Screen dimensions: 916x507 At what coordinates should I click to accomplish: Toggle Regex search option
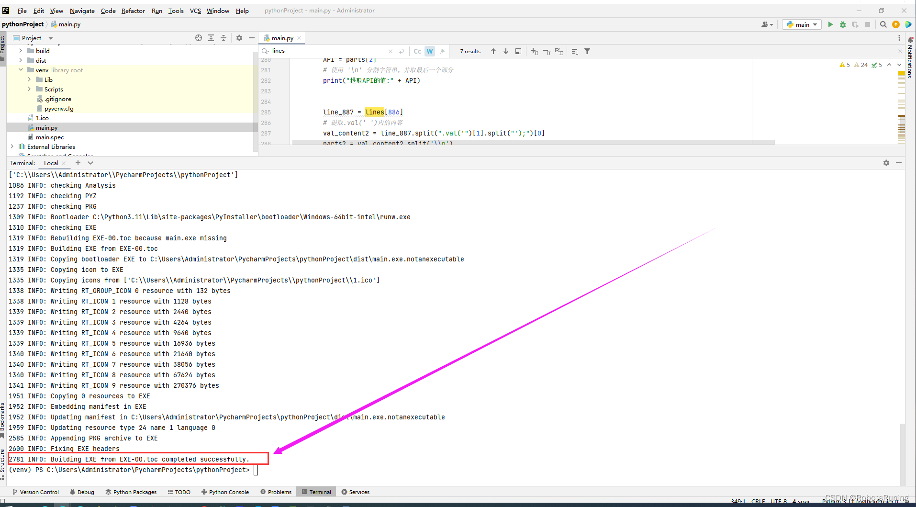[x=442, y=51]
